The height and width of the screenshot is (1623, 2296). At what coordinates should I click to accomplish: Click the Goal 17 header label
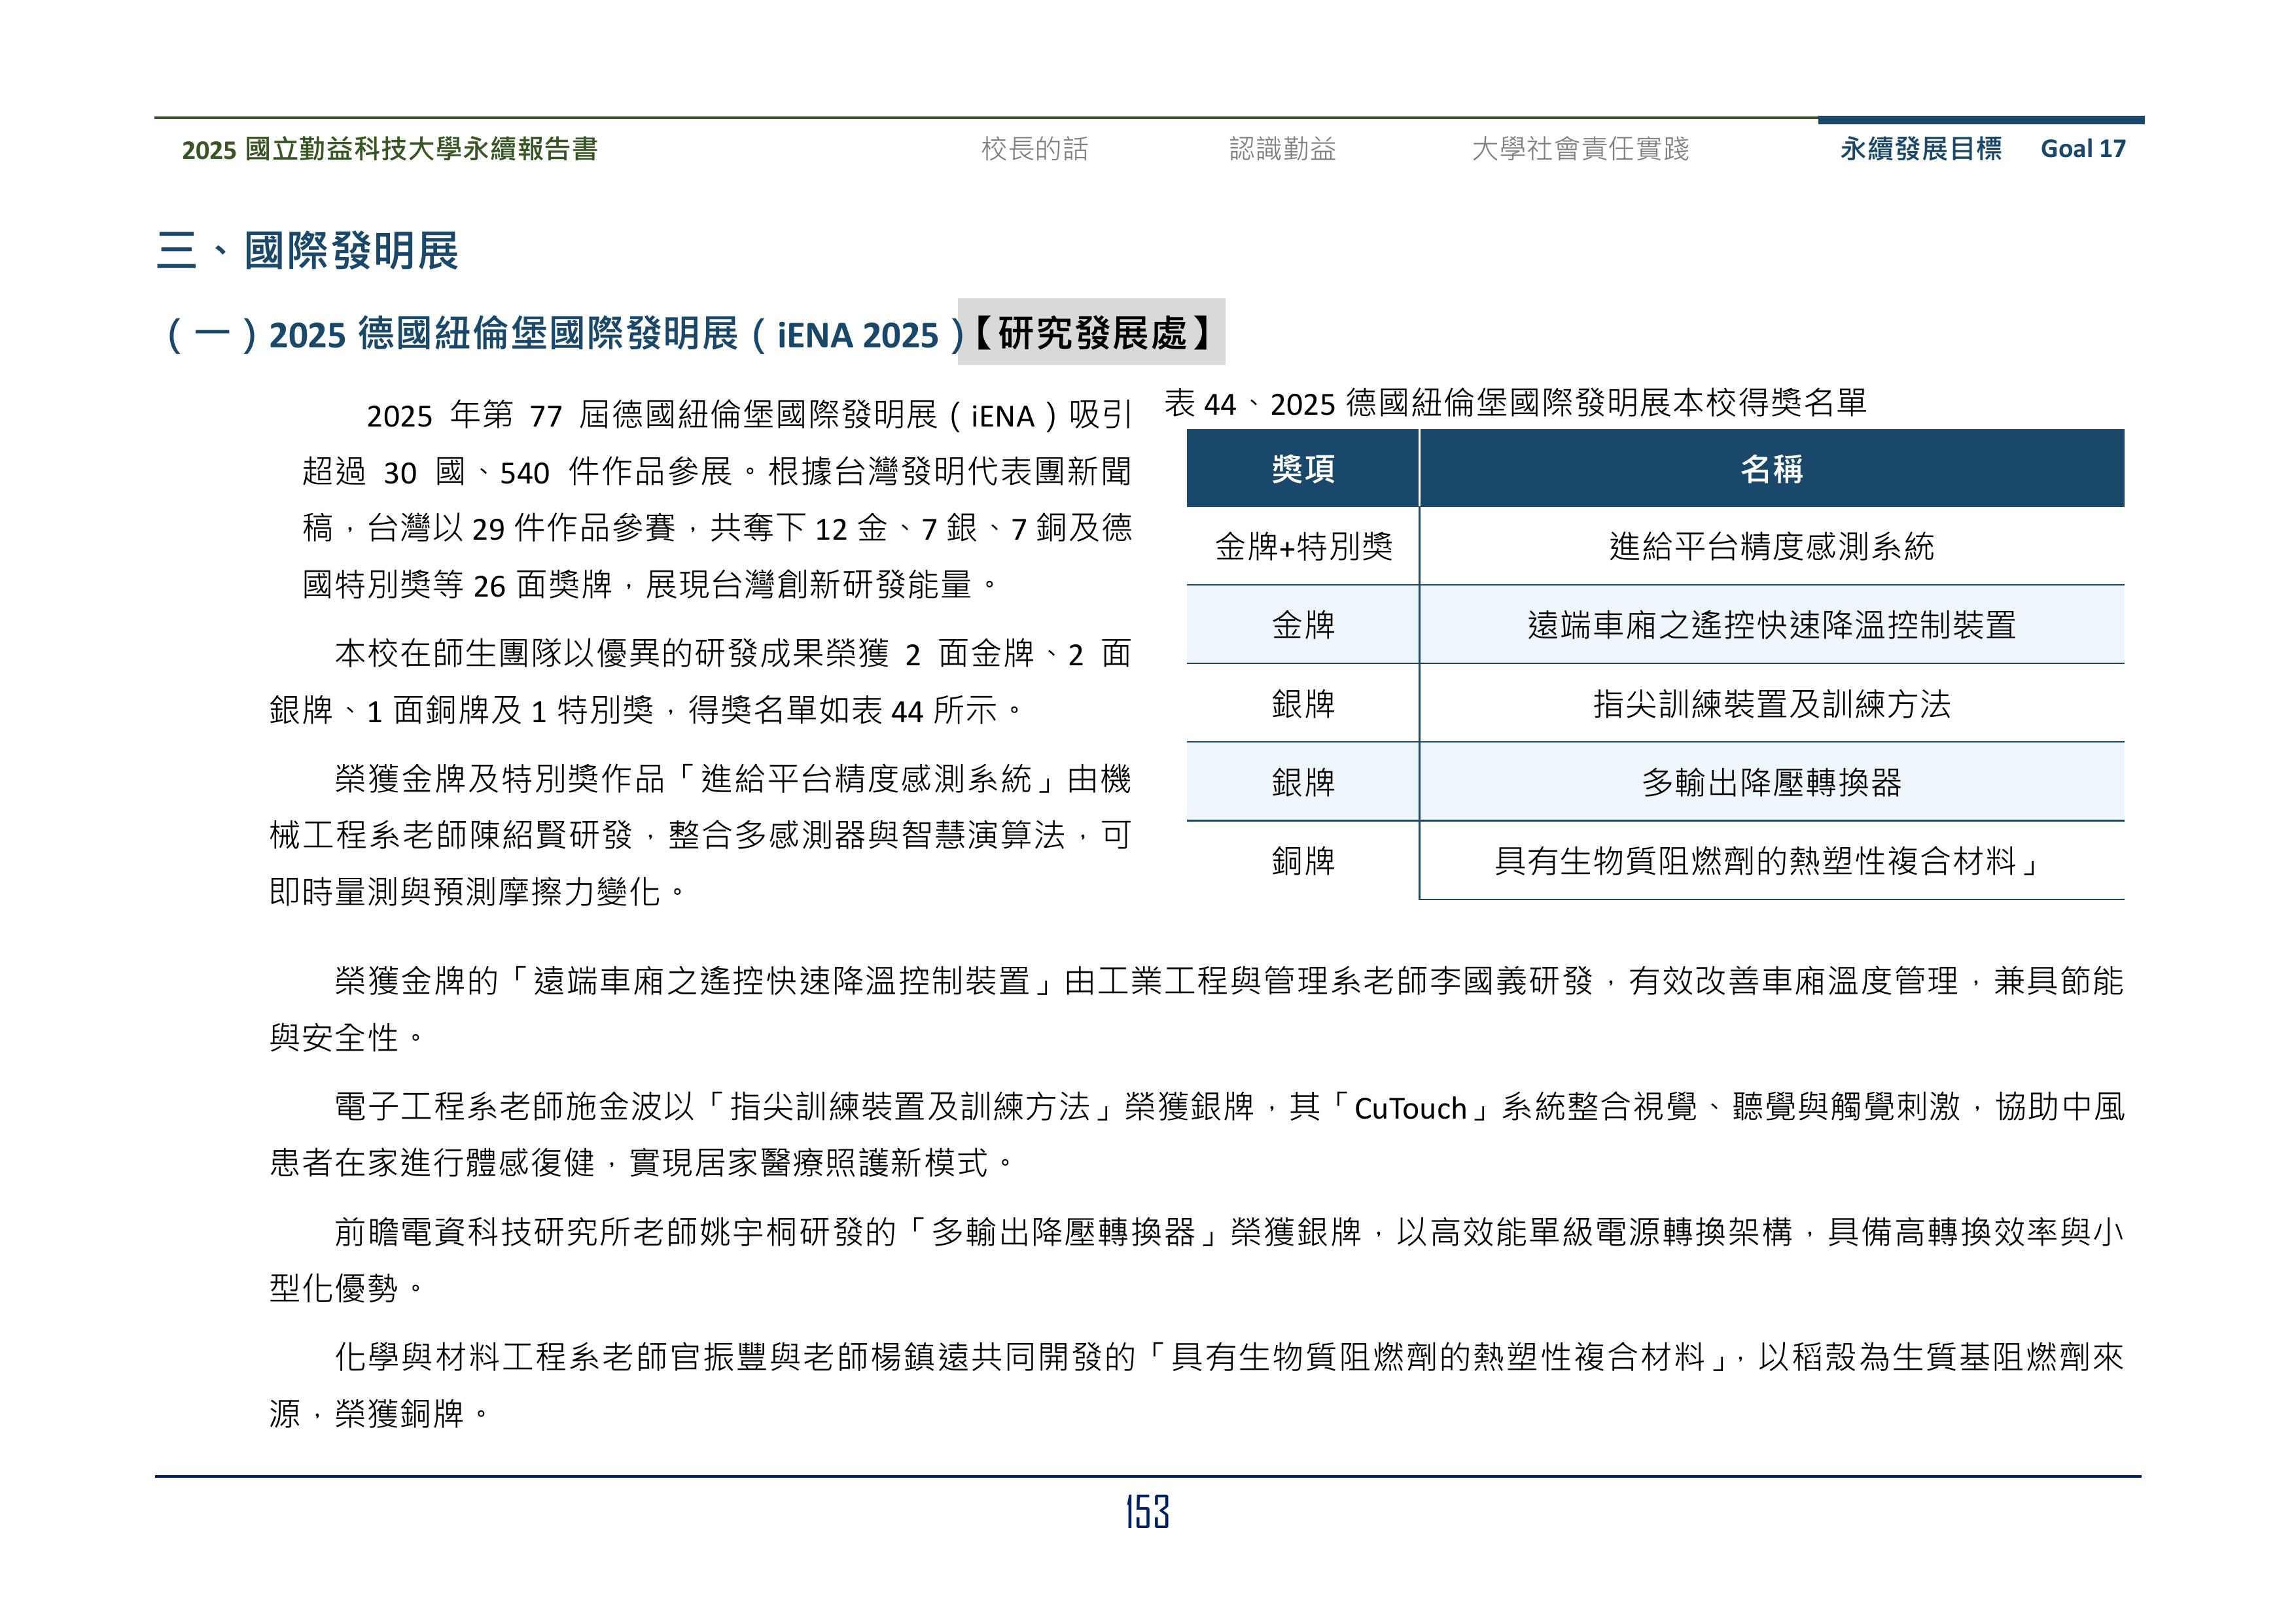pos(2083,149)
